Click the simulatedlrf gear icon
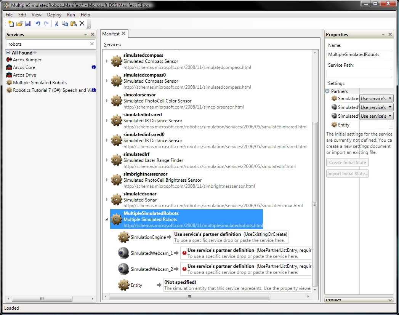Viewport: 399px width, 315px height. click(x=116, y=160)
